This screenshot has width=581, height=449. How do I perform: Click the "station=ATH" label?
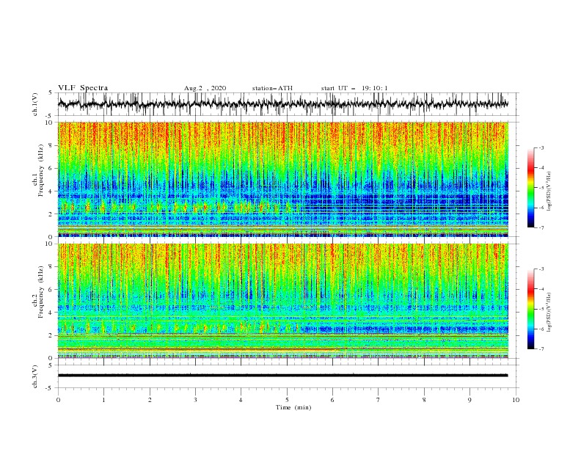point(272,88)
